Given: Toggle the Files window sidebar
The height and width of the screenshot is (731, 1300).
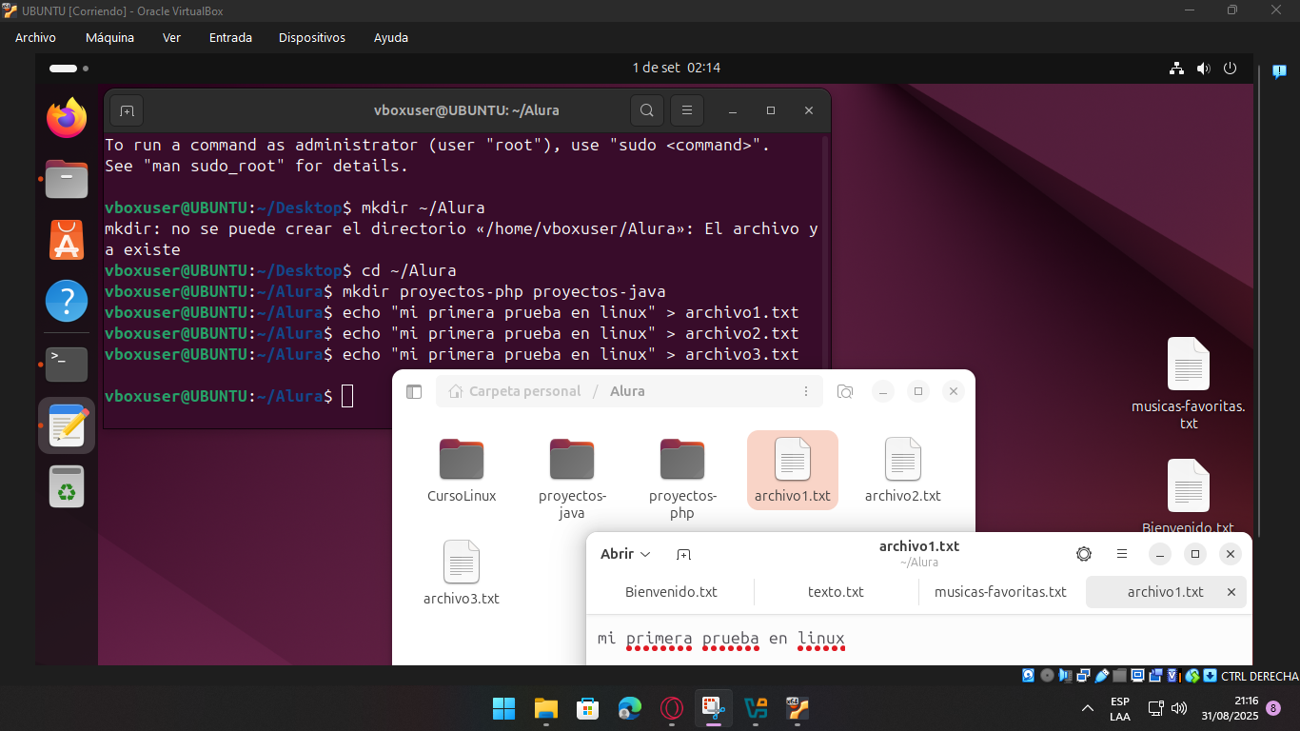Looking at the screenshot, I should tap(414, 391).
